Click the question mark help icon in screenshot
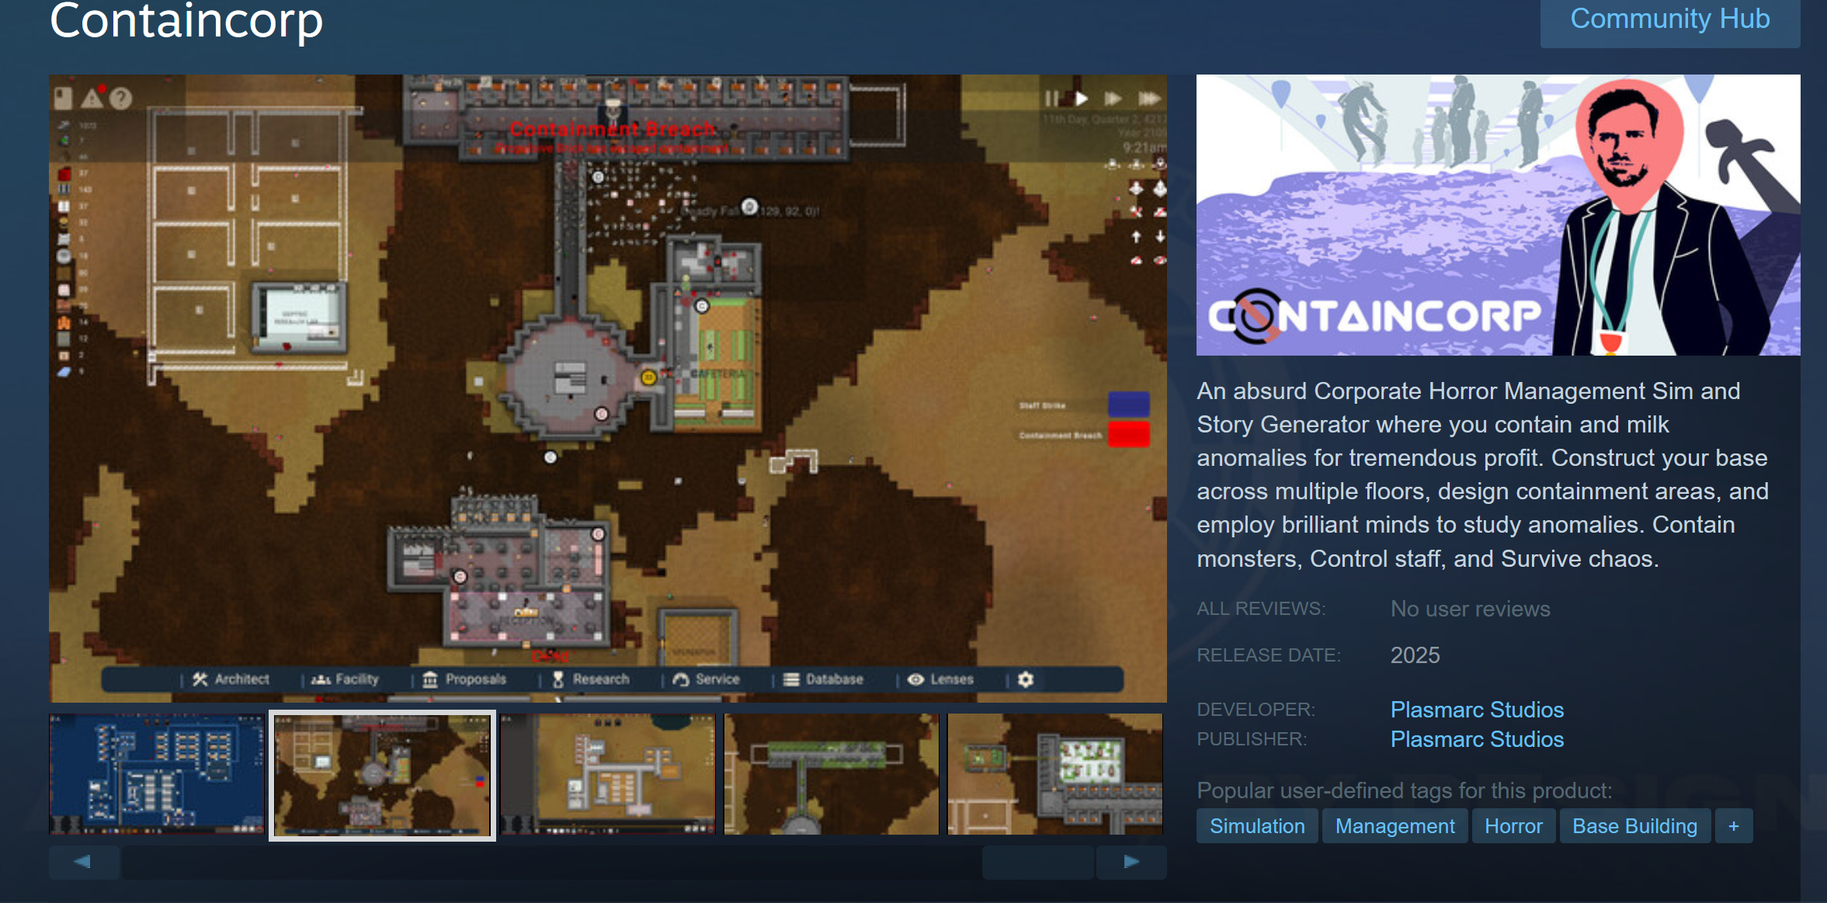1827x903 pixels. point(120,98)
